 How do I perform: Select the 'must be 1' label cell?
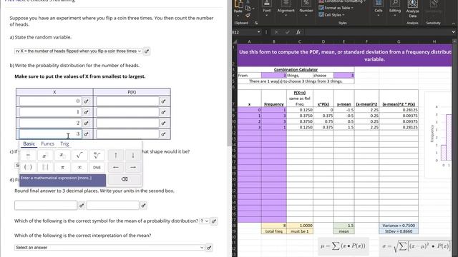pyautogui.click(x=300, y=231)
